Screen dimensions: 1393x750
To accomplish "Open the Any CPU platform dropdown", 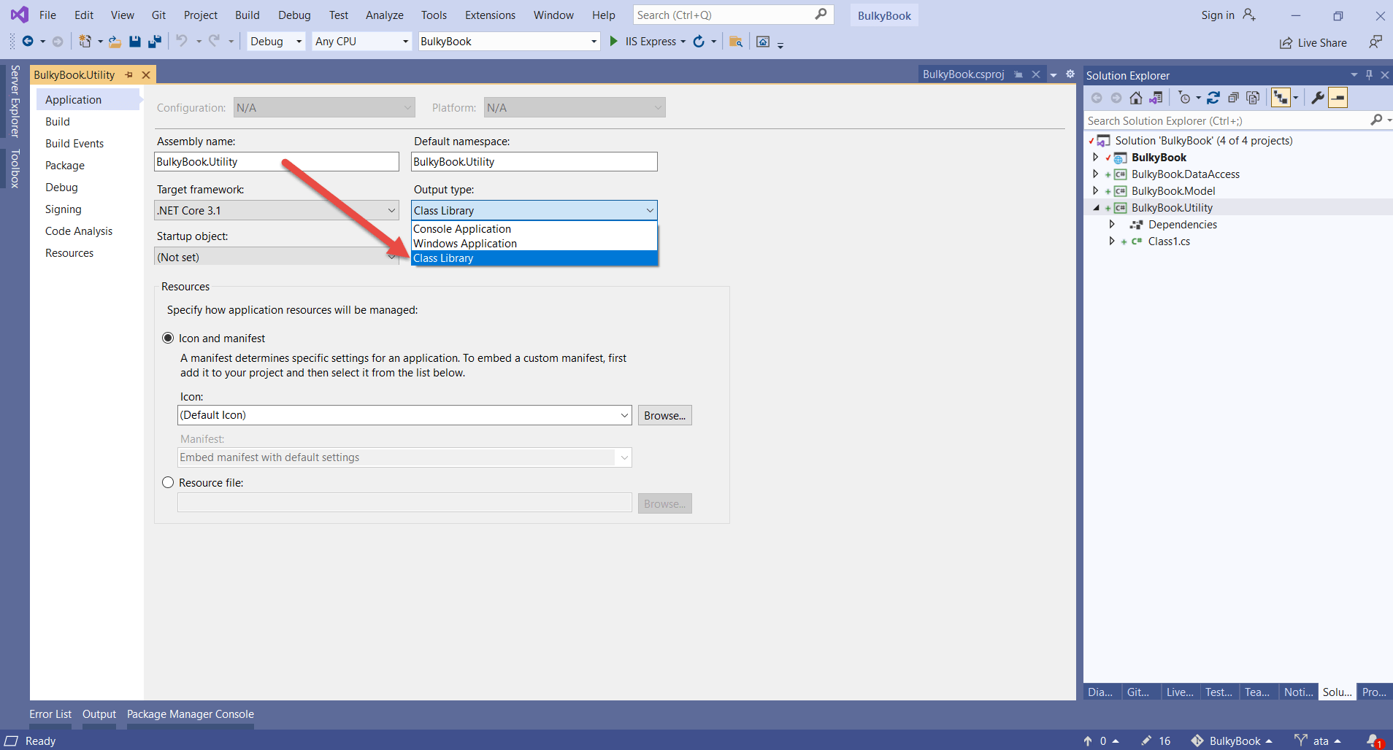I will click(362, 42).
